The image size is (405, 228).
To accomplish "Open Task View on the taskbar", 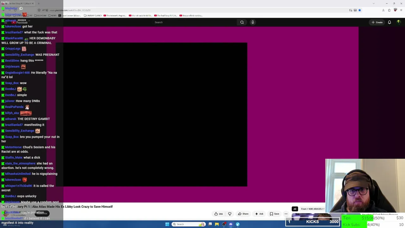I will (x=210, y=224).
